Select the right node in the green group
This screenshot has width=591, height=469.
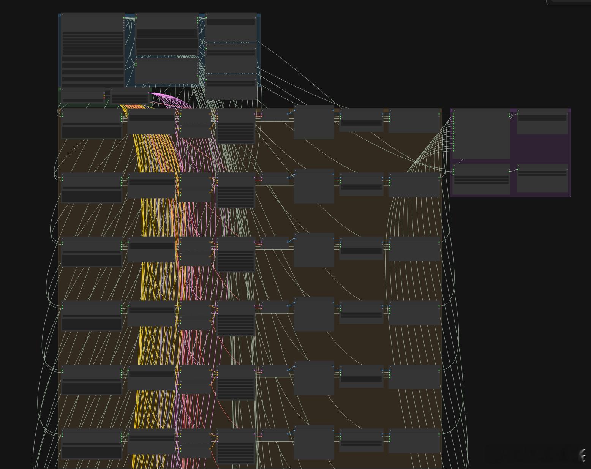click(130, 96)
